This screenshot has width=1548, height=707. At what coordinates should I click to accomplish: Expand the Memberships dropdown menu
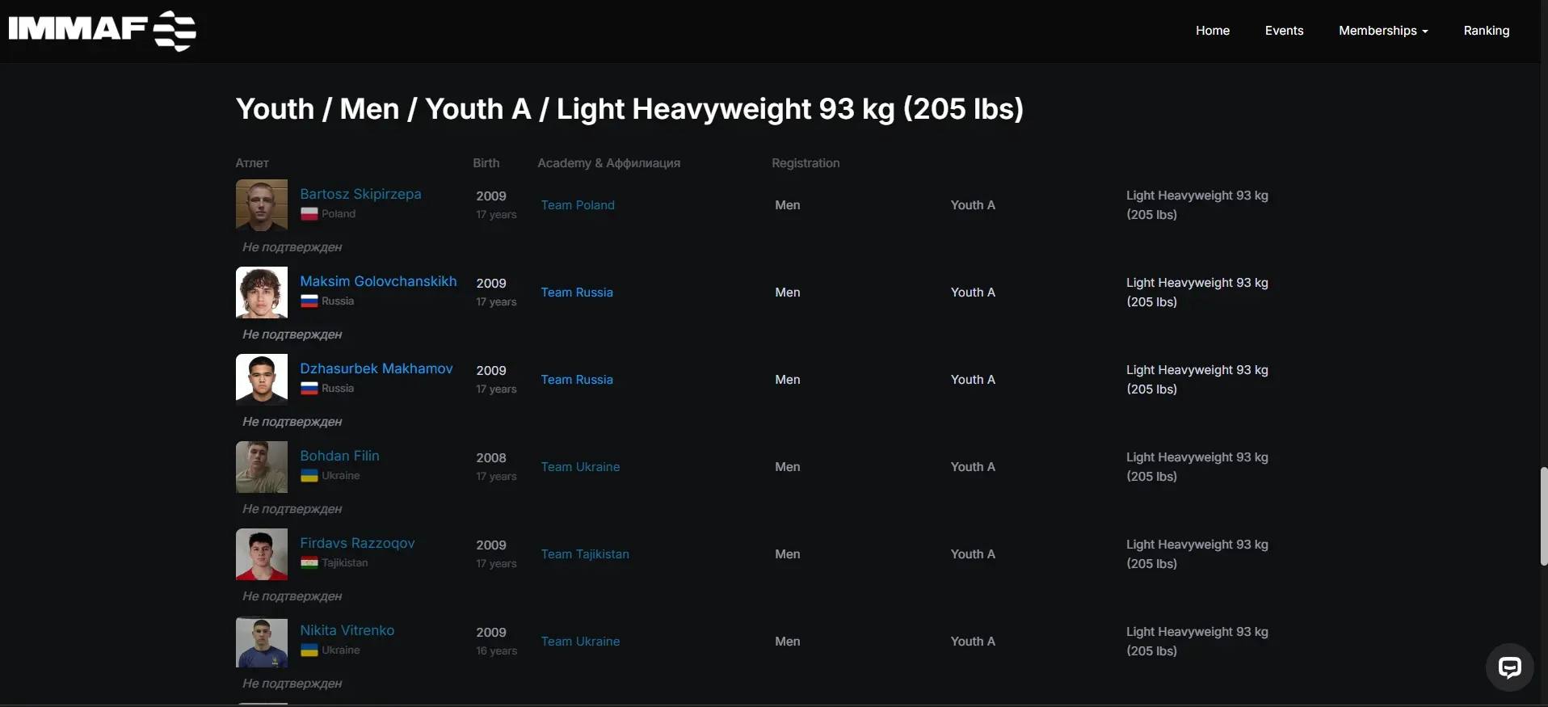(1383, 31)
